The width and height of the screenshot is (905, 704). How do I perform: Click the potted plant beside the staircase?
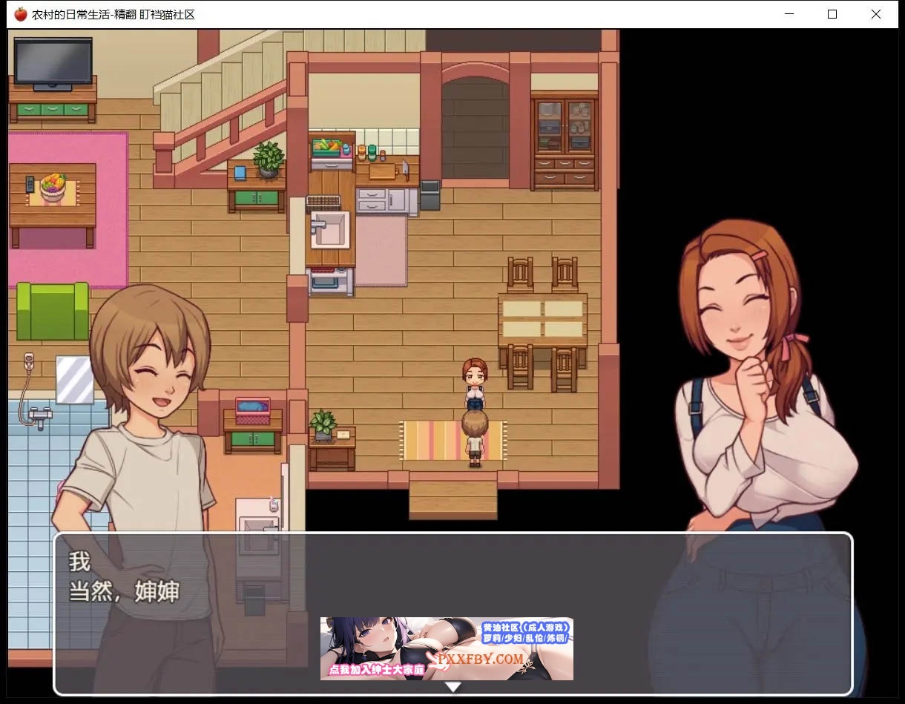pyautogui.click(x=268, y=159)
